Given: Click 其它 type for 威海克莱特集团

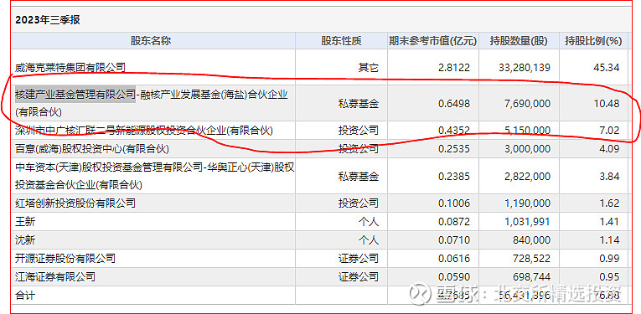Looking at the screenshot, I should [x=369, y=67].
